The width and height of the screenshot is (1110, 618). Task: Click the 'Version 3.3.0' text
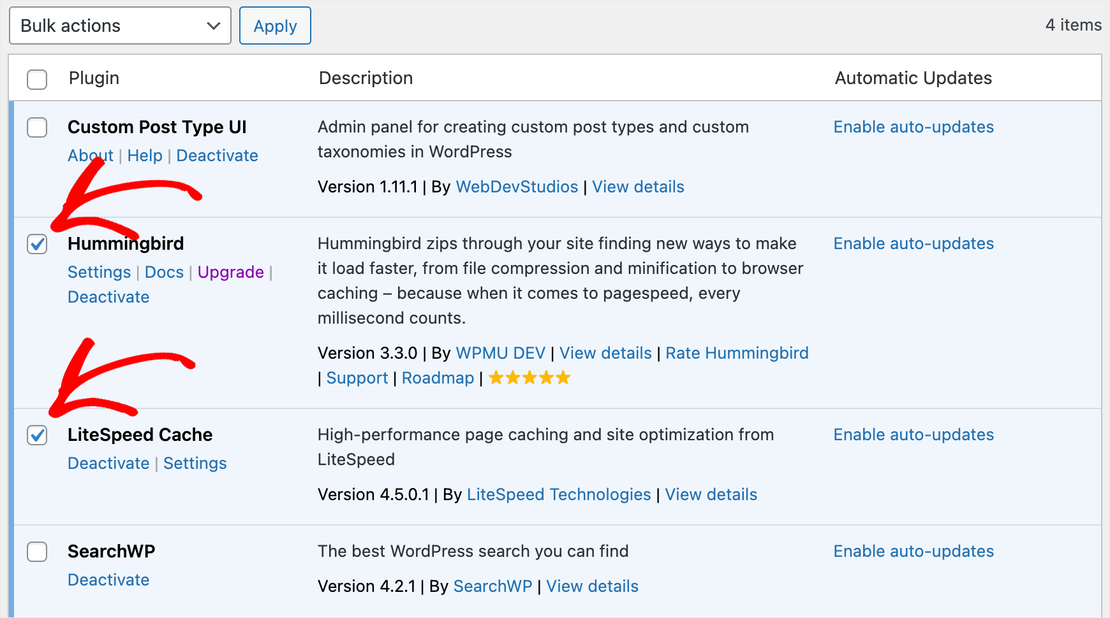(367, 353)
